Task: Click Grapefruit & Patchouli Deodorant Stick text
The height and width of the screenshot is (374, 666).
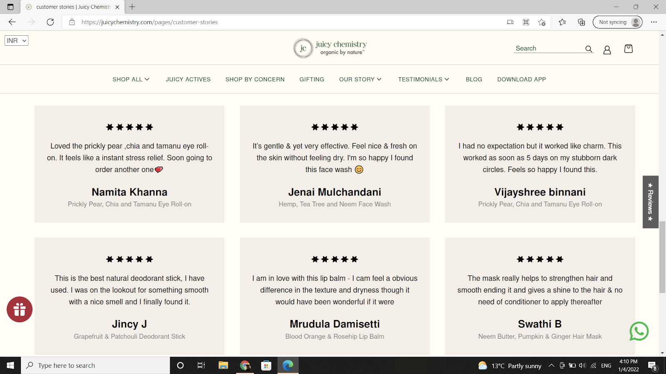Action: tap(129, 336)
